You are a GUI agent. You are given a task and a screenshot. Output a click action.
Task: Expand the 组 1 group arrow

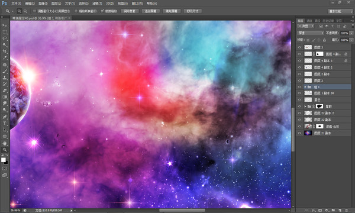(305, 87)
